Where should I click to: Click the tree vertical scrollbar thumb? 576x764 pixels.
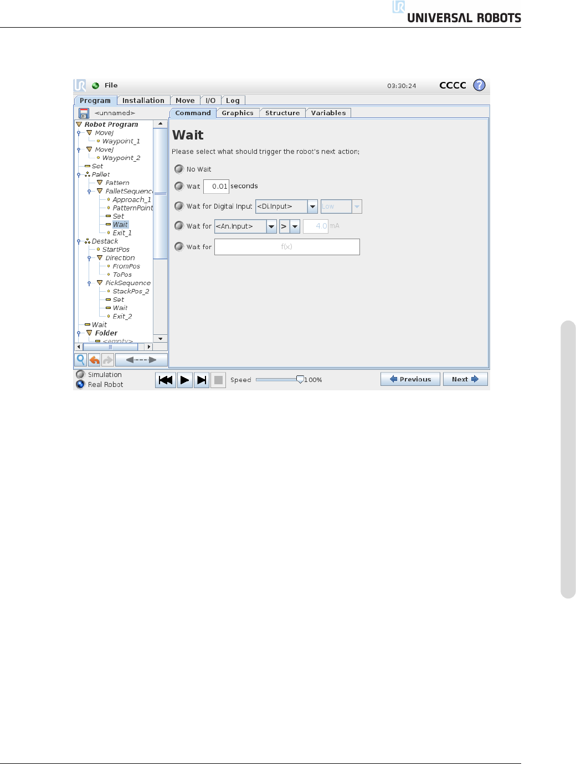point(160,194)
